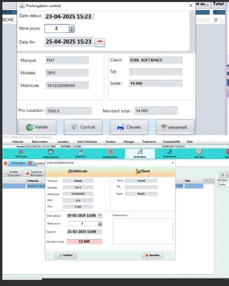Click the red close icon left of the Réservations tab

[5, 163]
